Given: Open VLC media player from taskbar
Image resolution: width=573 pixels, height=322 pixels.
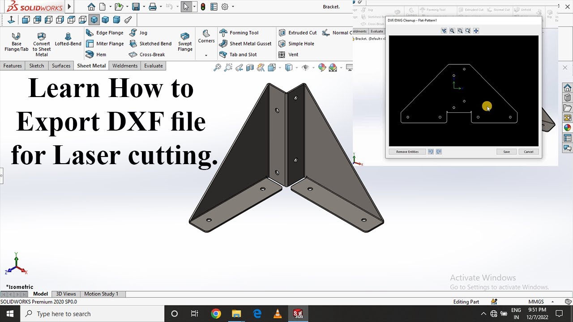Looking at the screenshot, I should (x=278, y=314).
